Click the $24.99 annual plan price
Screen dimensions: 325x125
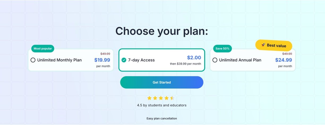(x=284, y=60)
